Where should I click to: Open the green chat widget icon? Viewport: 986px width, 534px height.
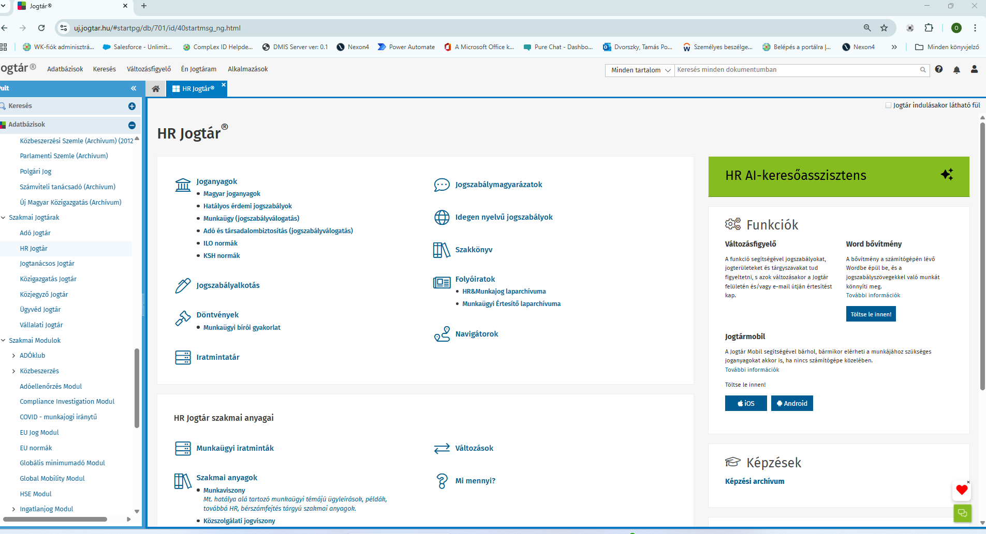pyautogui.click(x=962, y=513)
